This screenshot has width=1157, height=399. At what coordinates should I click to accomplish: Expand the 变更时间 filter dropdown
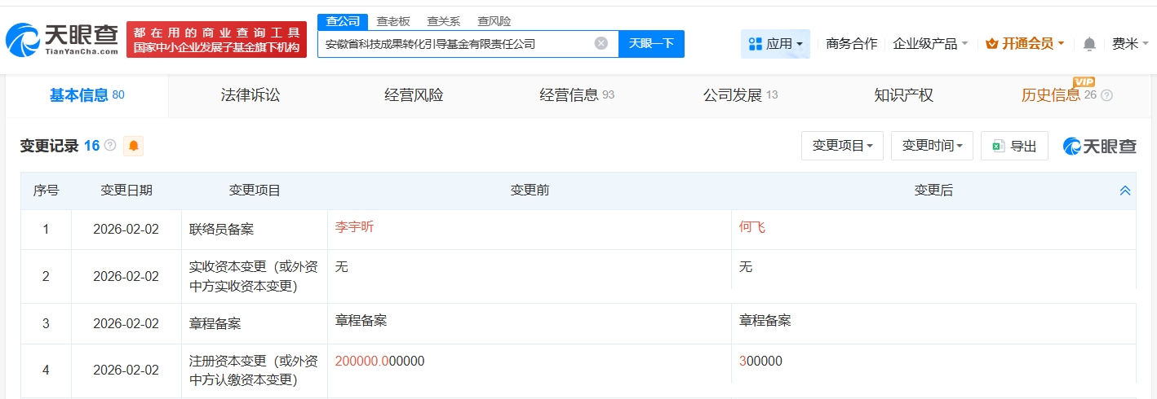click(932, 146)
